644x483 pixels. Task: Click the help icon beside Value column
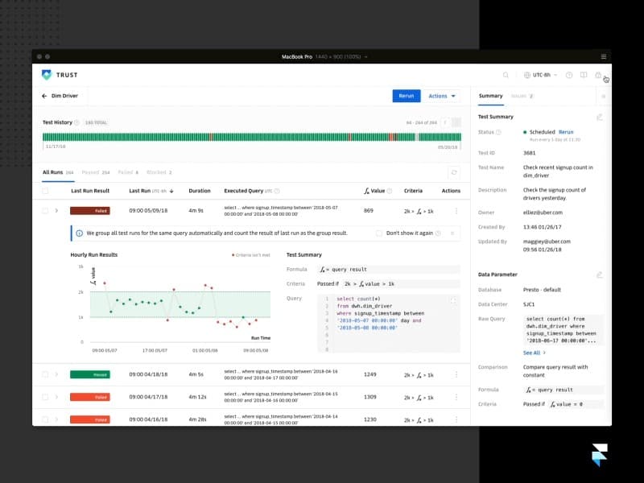click(390, 191)
